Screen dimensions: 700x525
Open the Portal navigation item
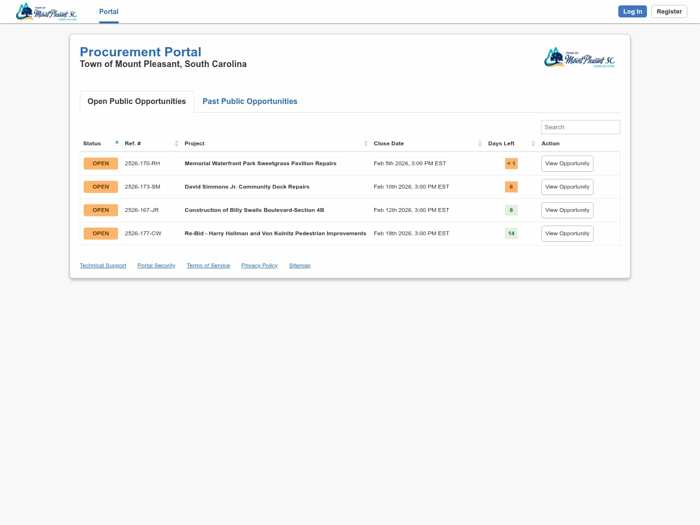coord(108,12)
